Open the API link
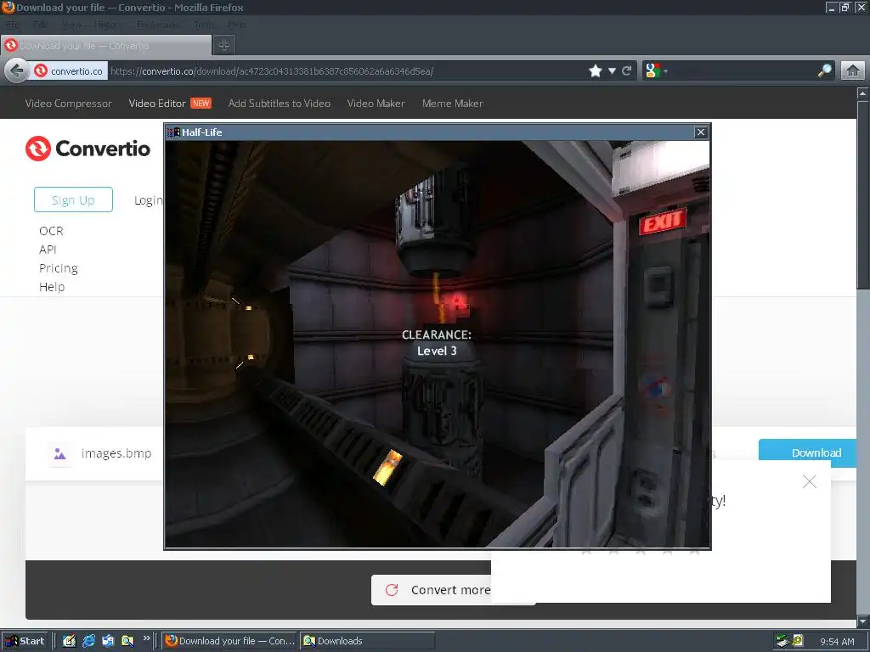This screenshot has width=870, height=652. coord(48,250)
